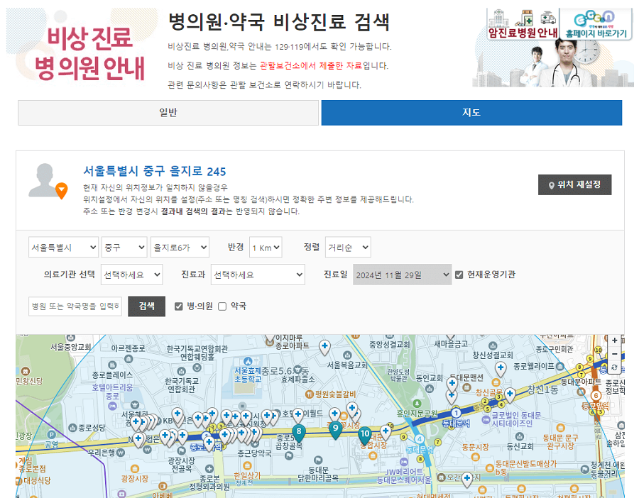Switch to the 일반 tab
The image size is (639, 498).
coord(167,113)
